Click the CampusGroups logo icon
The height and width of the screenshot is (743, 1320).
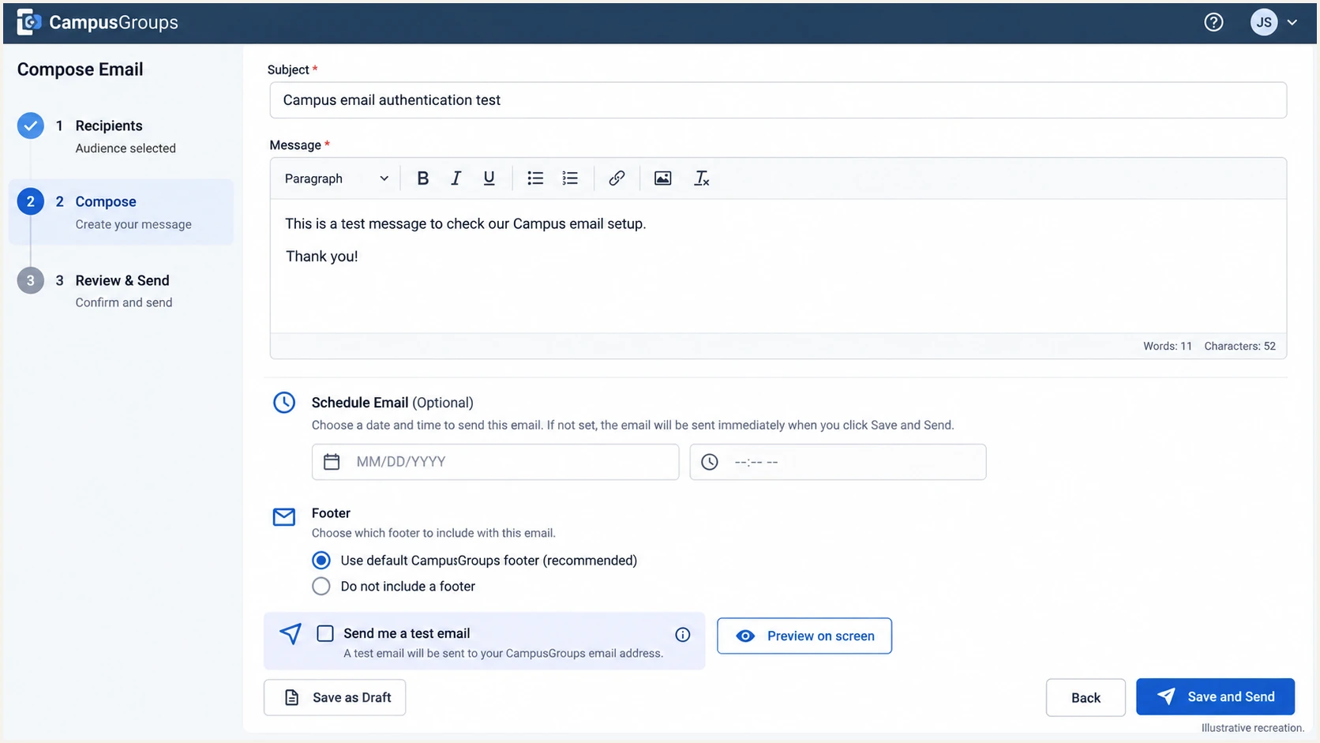28,22
